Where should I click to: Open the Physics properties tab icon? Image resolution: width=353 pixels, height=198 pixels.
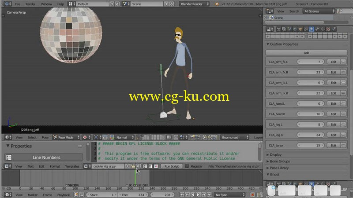pyautogui.click(x=334, y=29)
